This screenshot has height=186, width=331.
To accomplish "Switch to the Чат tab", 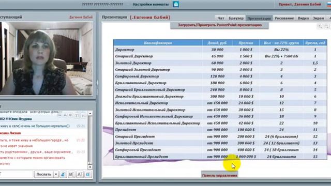I will (x=220, y=18).
